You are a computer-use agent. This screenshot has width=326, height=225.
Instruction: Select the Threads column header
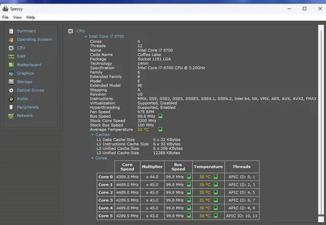pyautogui.click(x=241, y=167)
